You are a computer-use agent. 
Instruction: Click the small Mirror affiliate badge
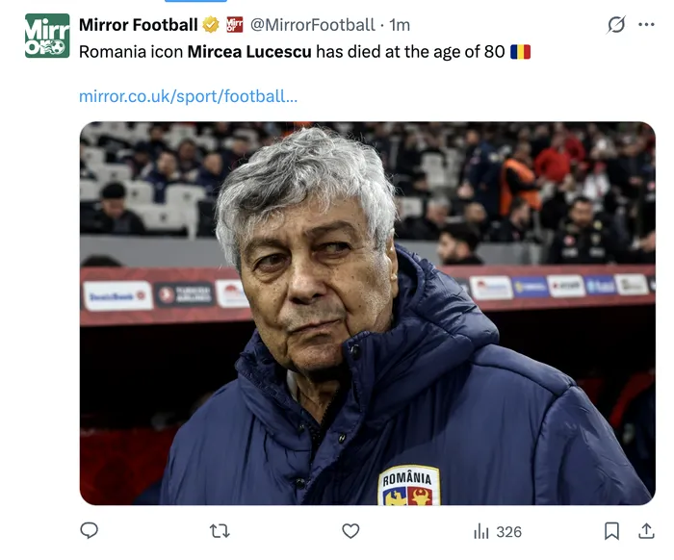234,25
